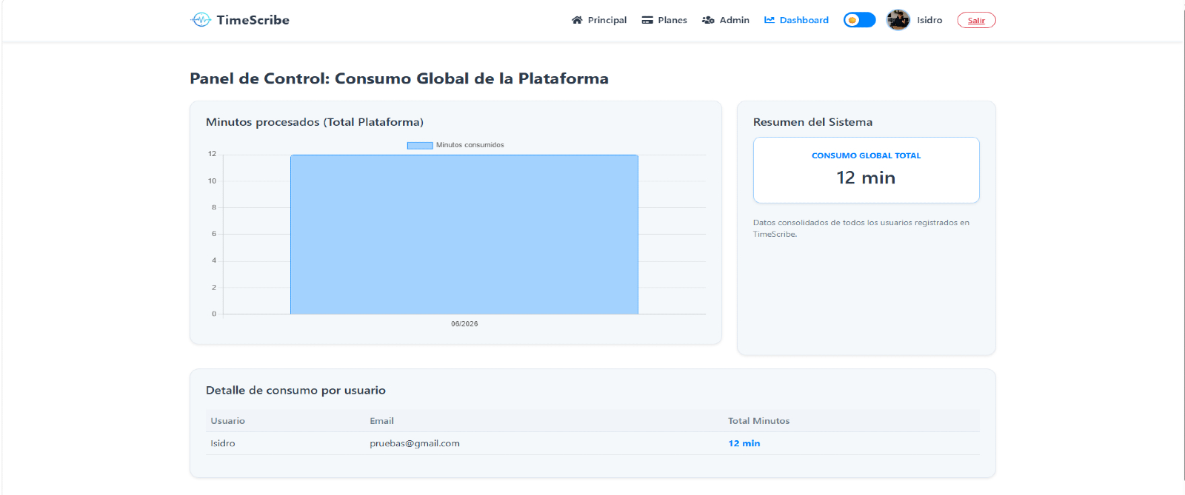Click the home icon beside Principal
The image size is (1185, 495).
click(577, 20)
